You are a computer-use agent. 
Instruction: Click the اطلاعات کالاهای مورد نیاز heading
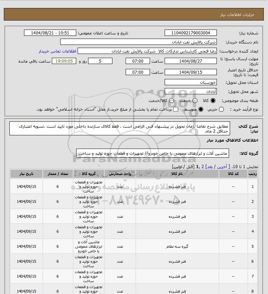tap(232, 140)
